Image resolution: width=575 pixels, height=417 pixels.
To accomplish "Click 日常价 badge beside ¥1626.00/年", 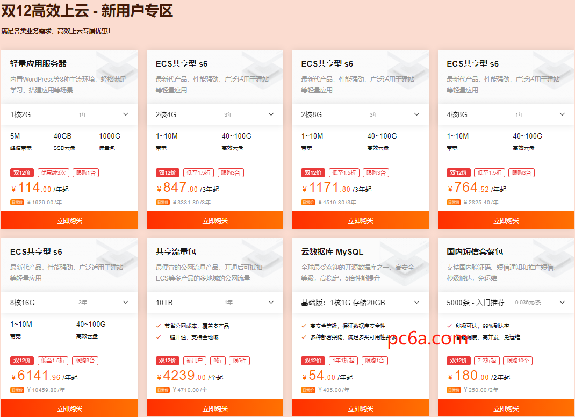I will [17, 203].
